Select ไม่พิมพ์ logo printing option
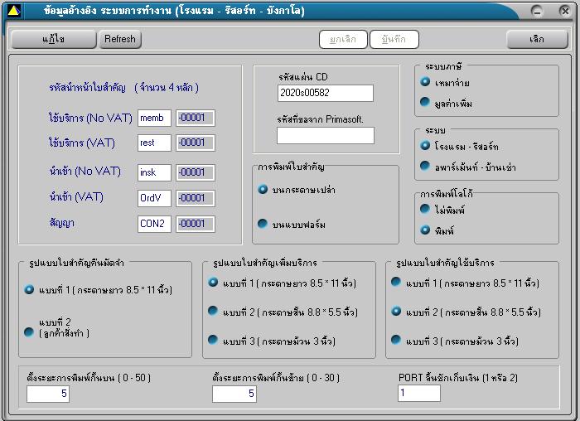The height and width of the screenshot is (421, 580). click(426, 210)
